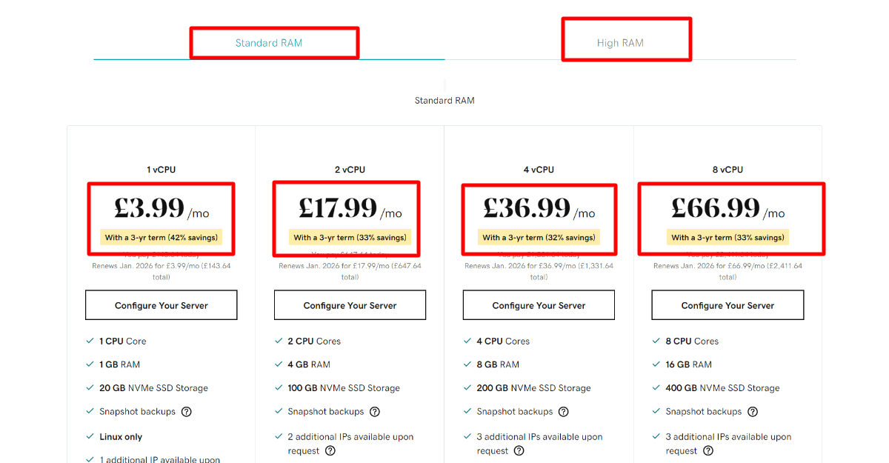Click the checkmark beside Linux only
Screen dimensions: 889x463
[89, 436]
